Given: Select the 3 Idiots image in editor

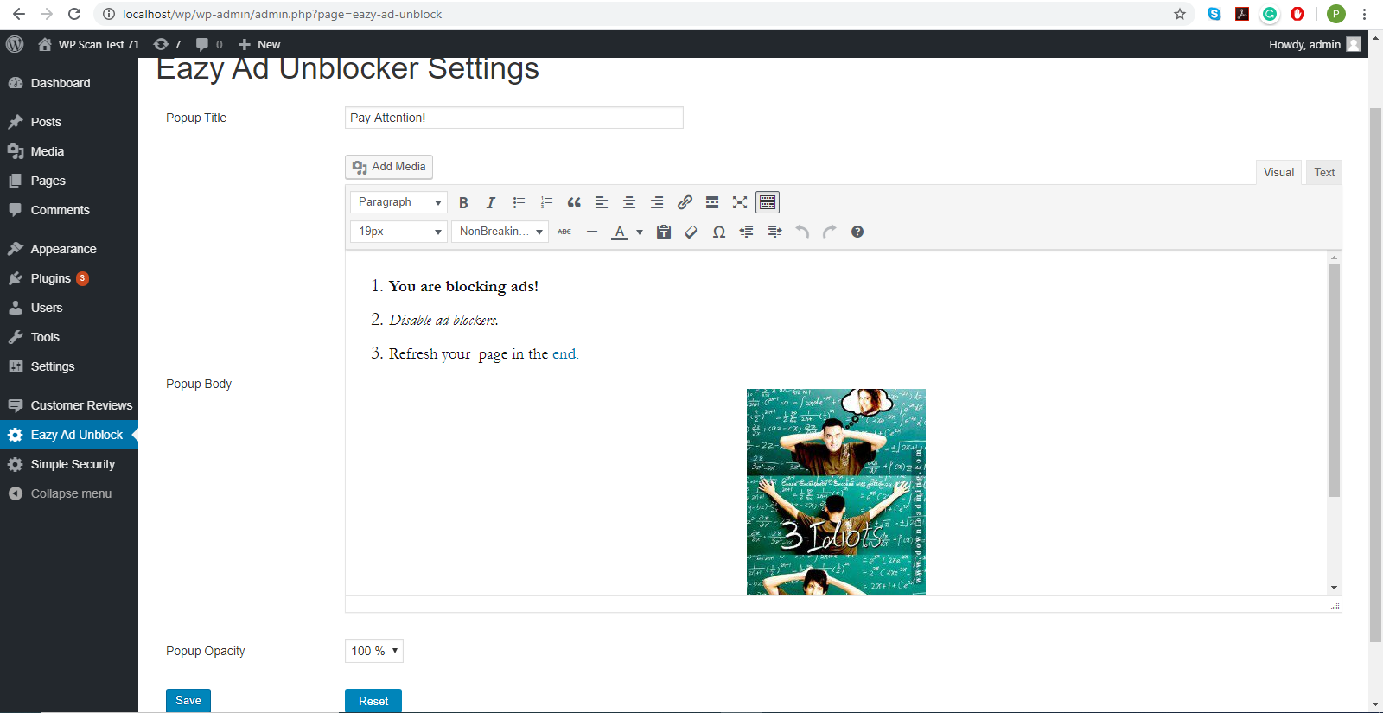Looking at the screenshot, I should tap(836, 492).
